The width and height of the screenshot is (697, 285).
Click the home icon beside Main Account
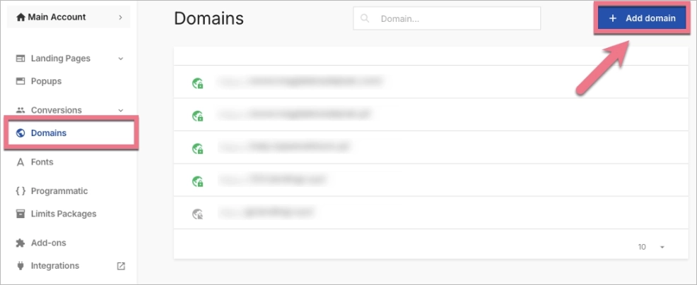tap(20, 18)
